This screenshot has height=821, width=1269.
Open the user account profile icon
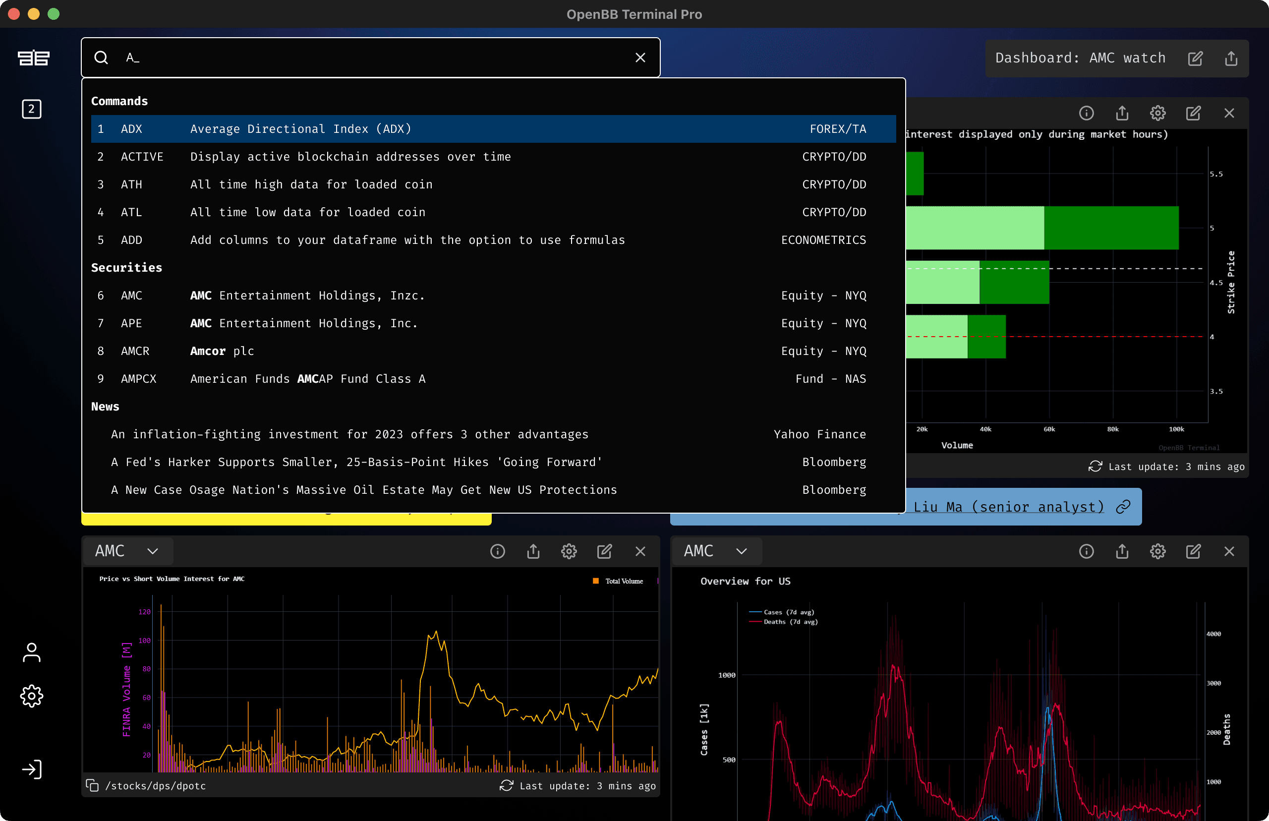tap(31, 652)
